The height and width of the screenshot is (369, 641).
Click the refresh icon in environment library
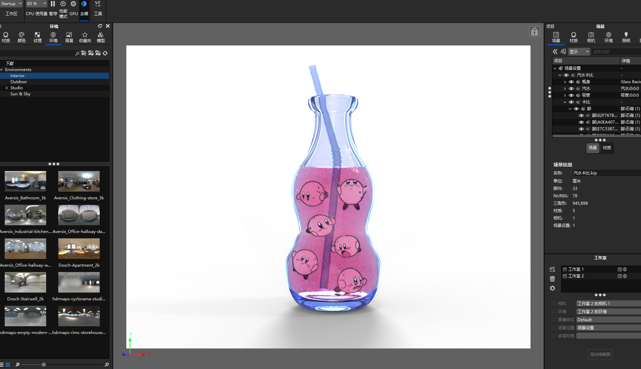tap(105, 53)
